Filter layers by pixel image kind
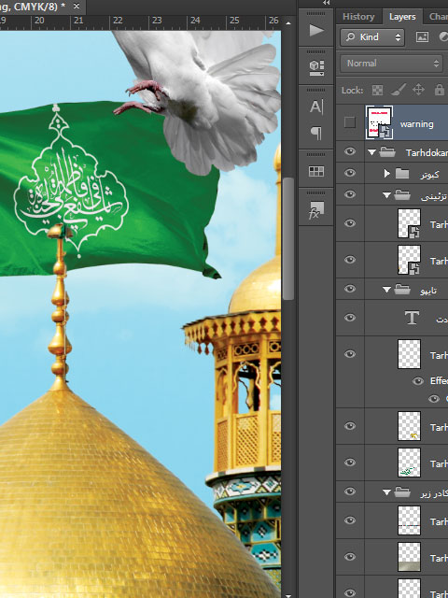 click(422, 37)
